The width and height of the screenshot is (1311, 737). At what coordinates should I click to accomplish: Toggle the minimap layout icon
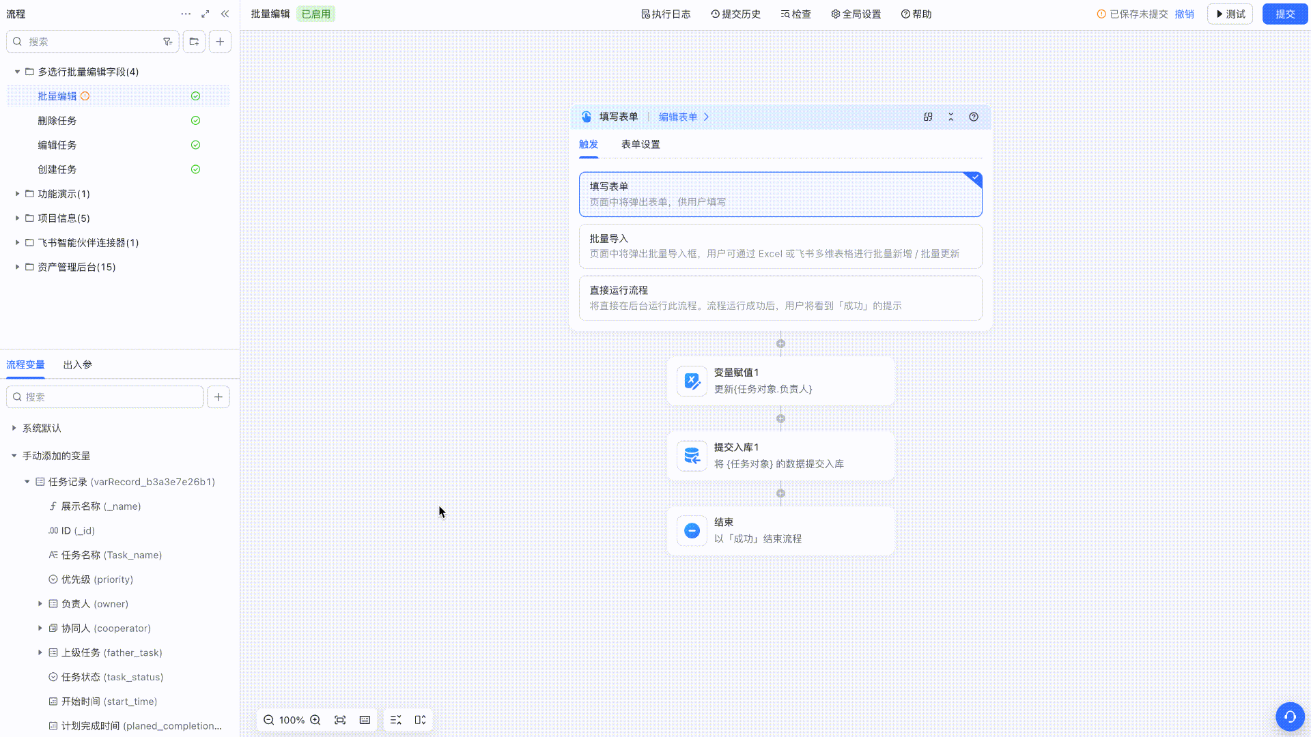pyautogui.click(x=421, y=720)
